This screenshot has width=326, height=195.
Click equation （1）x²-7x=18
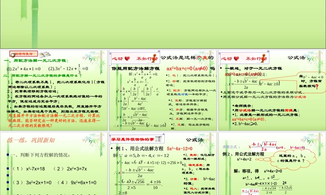click(28, 169)
